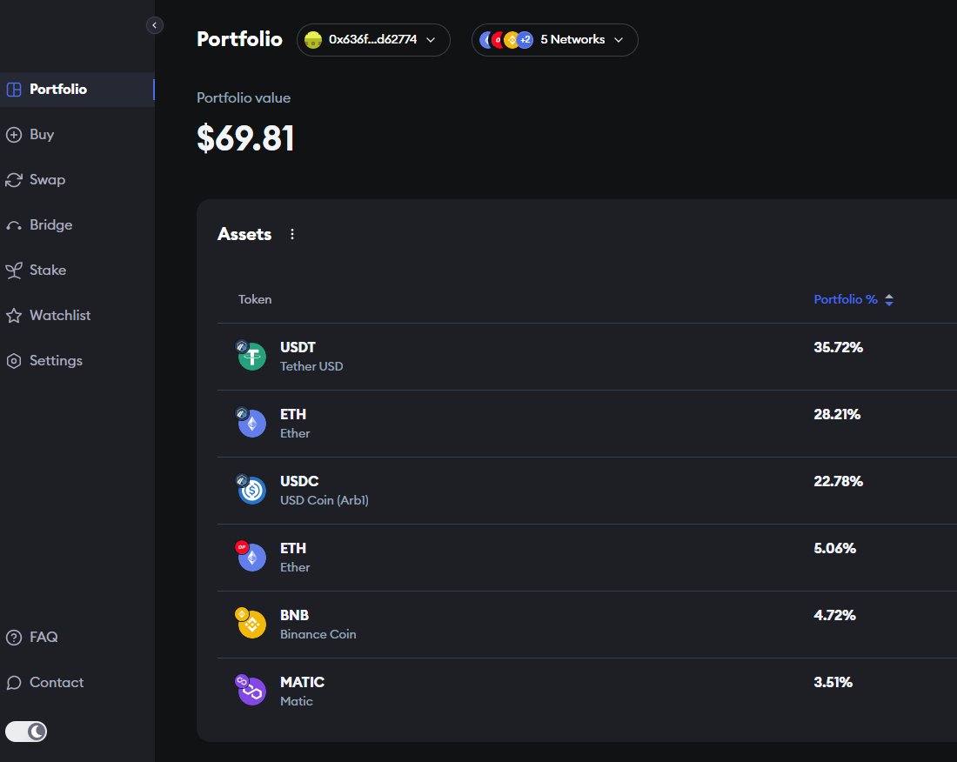The width and height of the screenshot is (957, 762).
Task: Expand the 5 Networks dropdown
Action: [555, 40]
